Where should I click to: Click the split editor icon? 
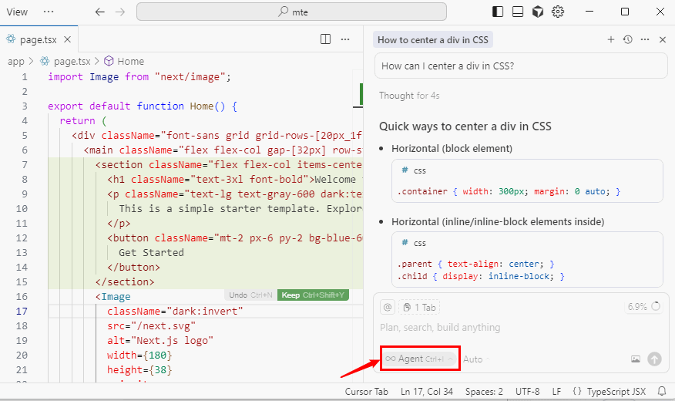coord(326,39)
